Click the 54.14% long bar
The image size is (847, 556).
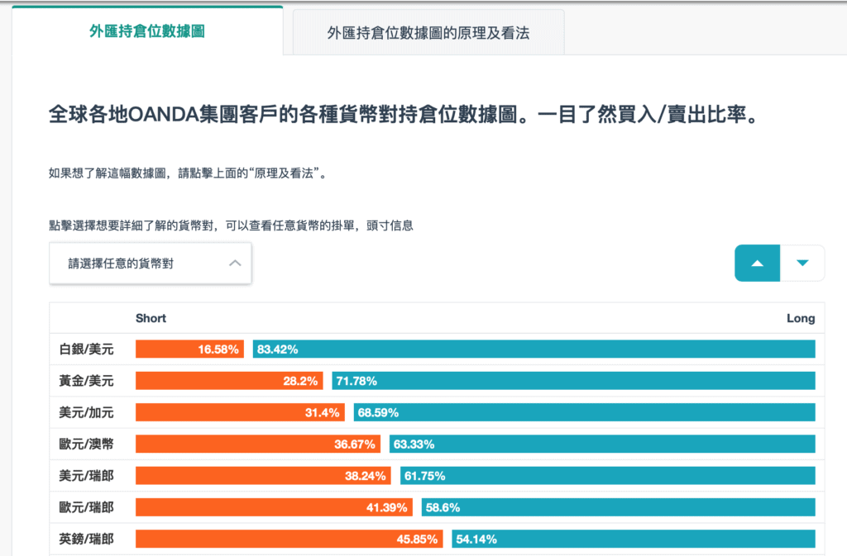click(634, 539)
